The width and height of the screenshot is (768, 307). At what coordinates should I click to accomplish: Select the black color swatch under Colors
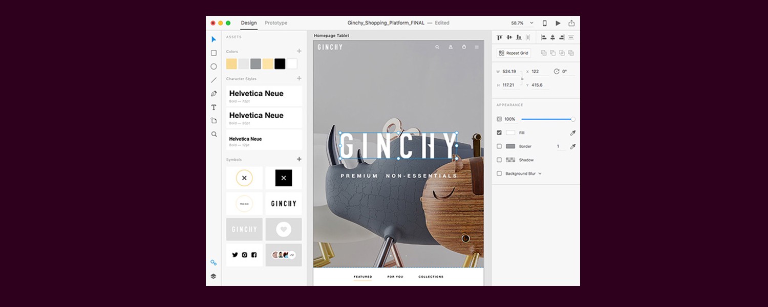click(280, 63)
